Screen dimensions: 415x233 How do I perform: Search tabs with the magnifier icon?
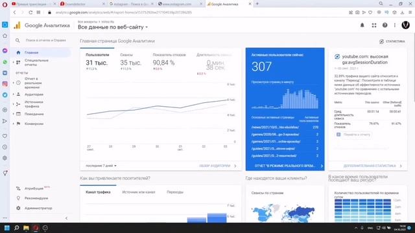point(381,4)
